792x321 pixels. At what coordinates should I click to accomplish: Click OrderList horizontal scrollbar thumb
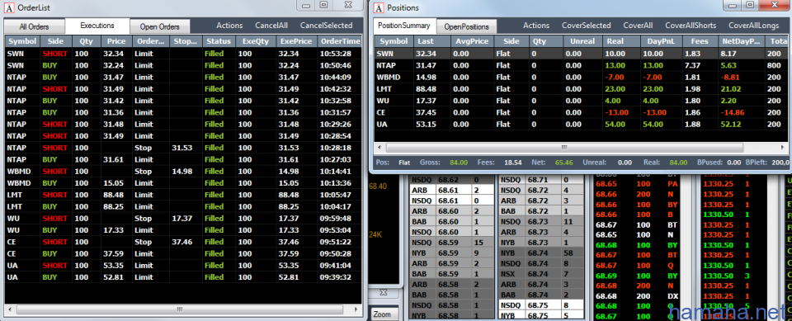pyautogui.click(x=179, y=309)
